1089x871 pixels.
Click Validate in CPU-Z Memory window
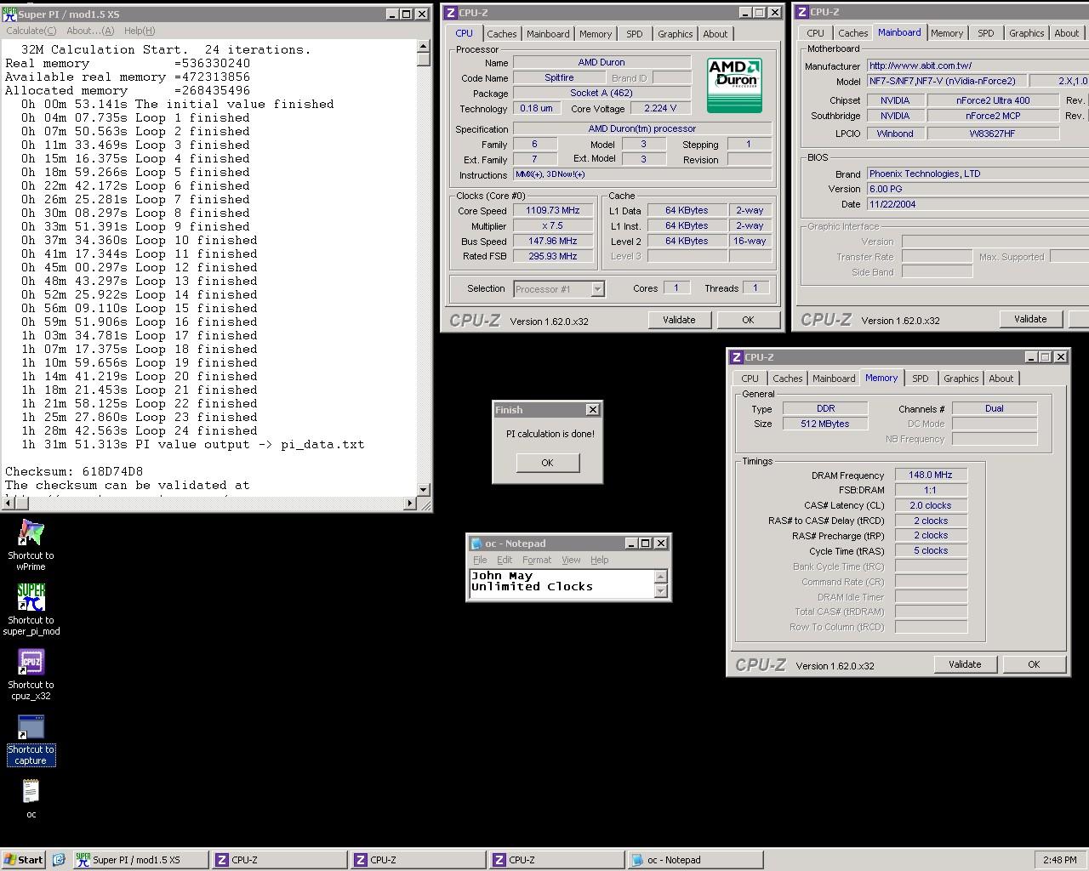point(965,664)
